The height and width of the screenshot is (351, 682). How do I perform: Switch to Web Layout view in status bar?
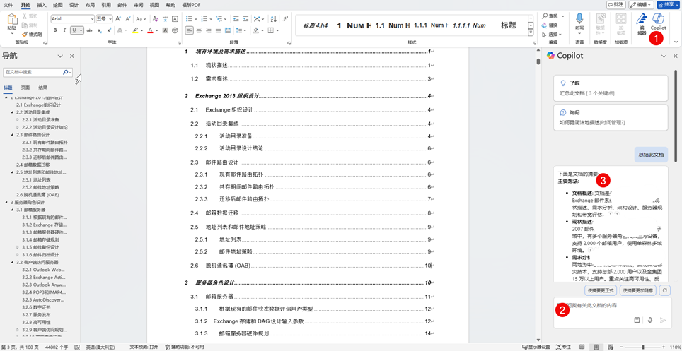(609, 347)
